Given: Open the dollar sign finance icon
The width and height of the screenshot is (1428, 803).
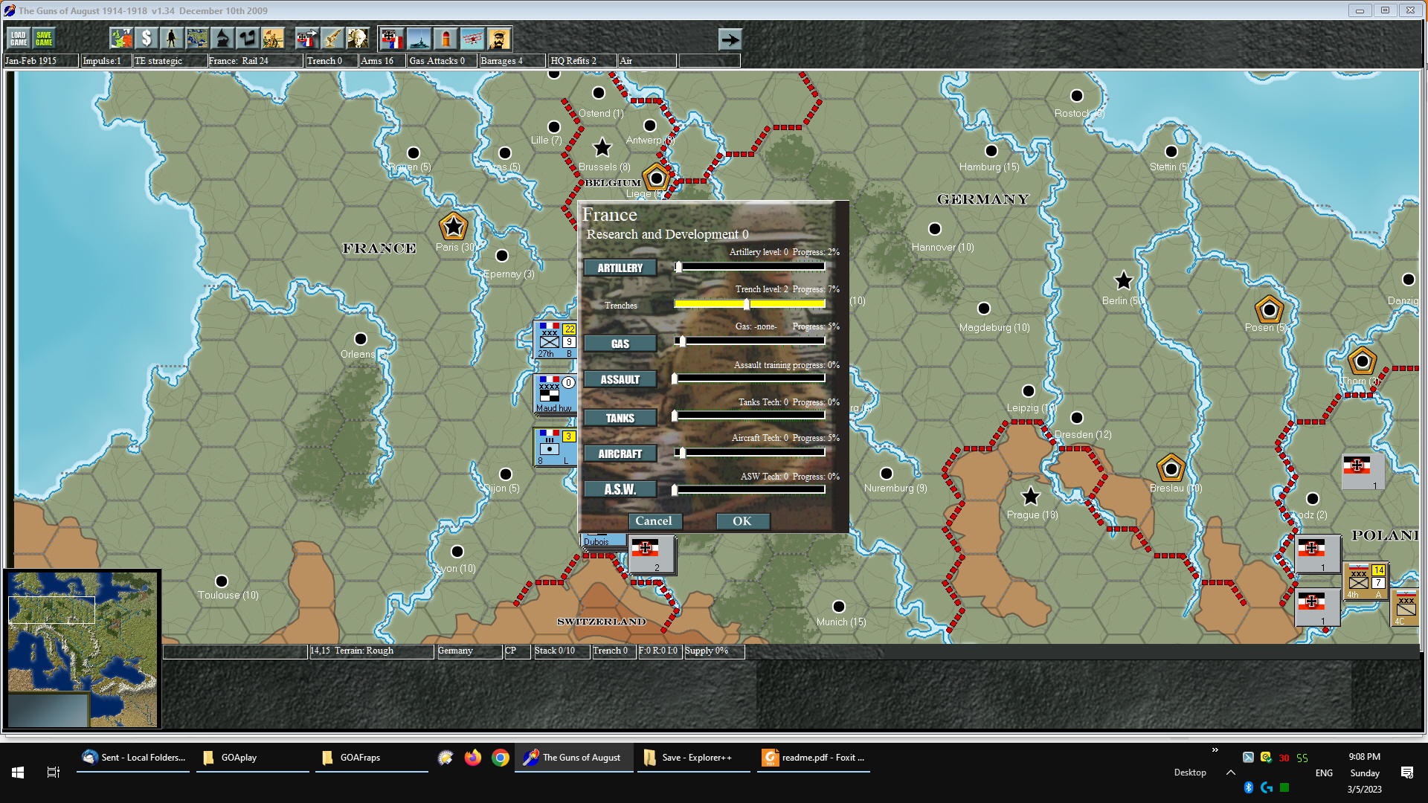Looking at the screenshot, I should click(147, 39).
